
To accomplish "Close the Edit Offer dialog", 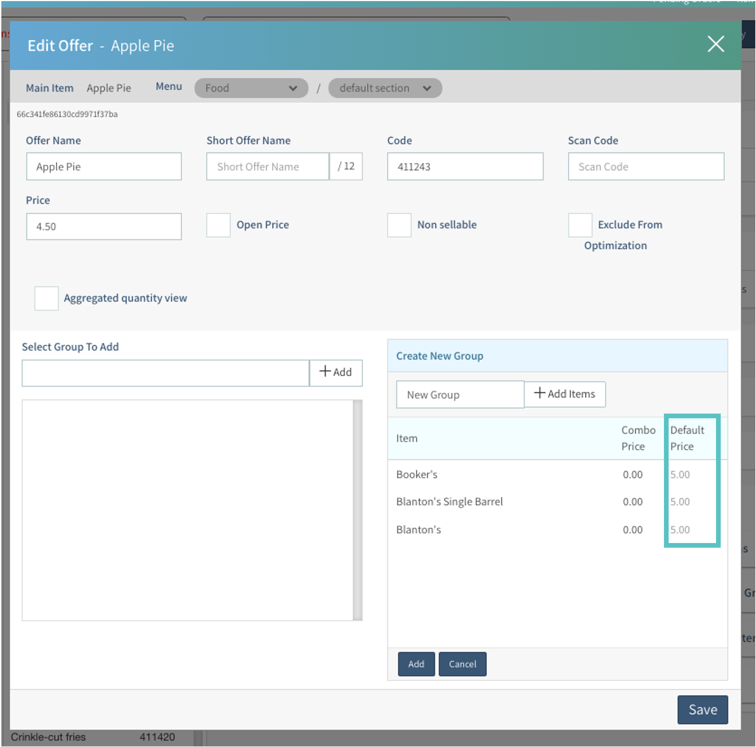I will (715, 44).
